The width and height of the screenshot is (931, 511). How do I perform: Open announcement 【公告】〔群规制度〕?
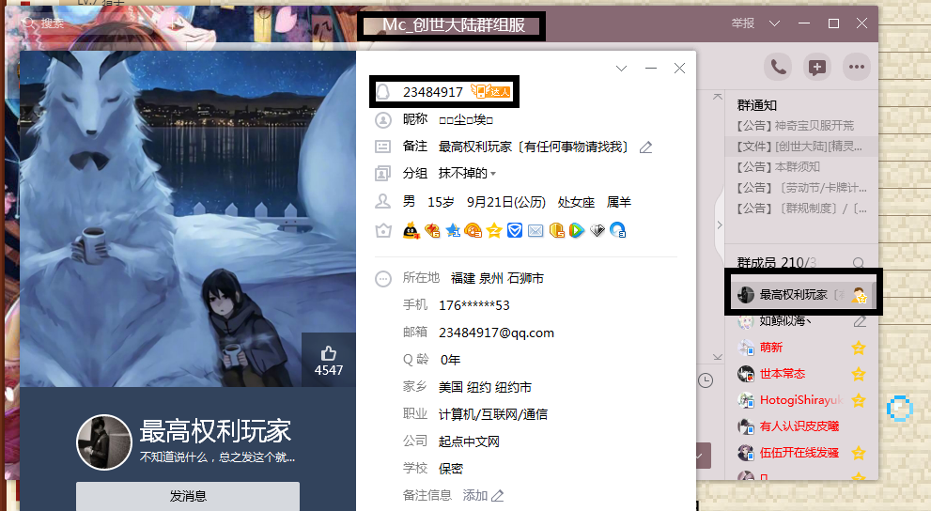[x=801, y=209]
